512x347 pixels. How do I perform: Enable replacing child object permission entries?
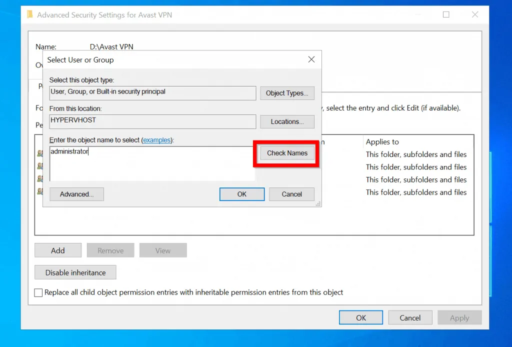click(x=38, y=292)
